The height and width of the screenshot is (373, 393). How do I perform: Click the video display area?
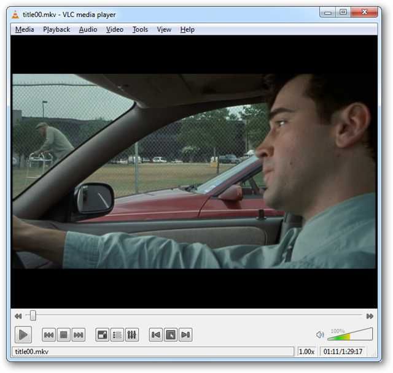[194, 172]
